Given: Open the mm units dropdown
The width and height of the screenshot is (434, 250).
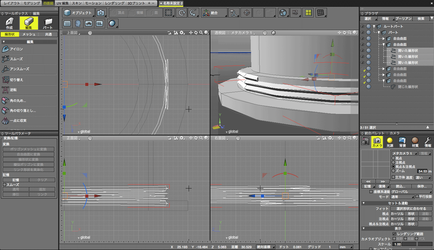Looking at the screenshot, I should pos(345,247).
